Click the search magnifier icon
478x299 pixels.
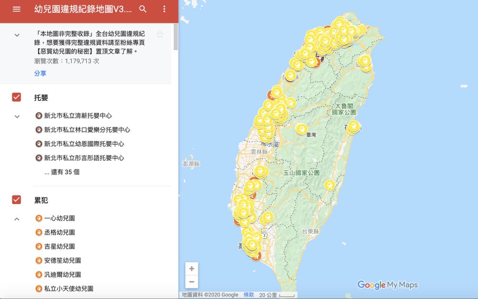(x=143, y=9)
